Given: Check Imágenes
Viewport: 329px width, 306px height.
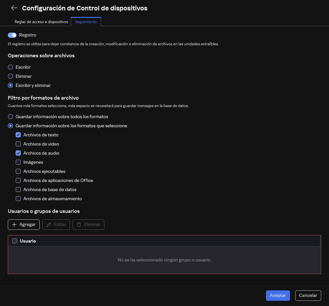Looking at the screenshot, I should [x=18, y=162].
